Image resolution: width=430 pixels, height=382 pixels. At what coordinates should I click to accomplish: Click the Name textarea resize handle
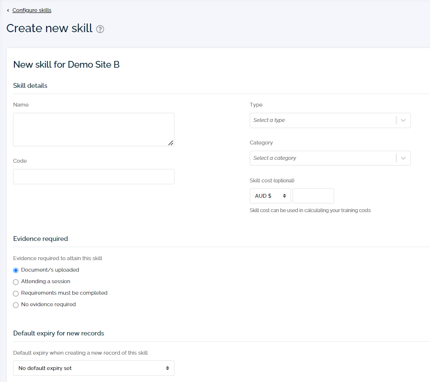pyautogui.click(x=171, y=143)
